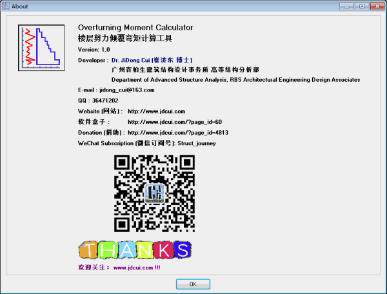The image size is (387, 294).
Task: Click the purple www.jdcui.com !!! text
Action: click(x=137, y=268)
